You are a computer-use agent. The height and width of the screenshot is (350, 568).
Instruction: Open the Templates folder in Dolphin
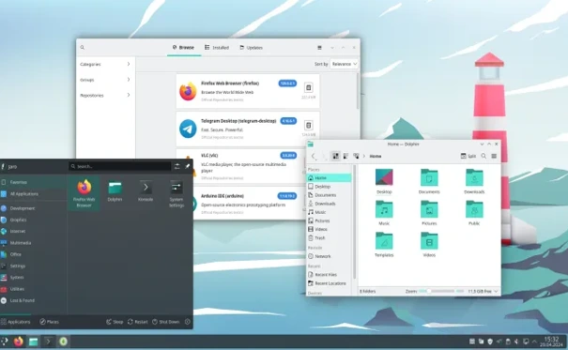(x=384, y=245)
